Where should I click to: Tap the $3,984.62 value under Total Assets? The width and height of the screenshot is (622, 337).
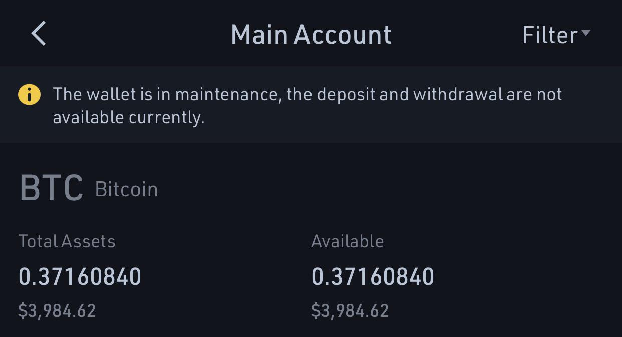(x=57, y=310)
